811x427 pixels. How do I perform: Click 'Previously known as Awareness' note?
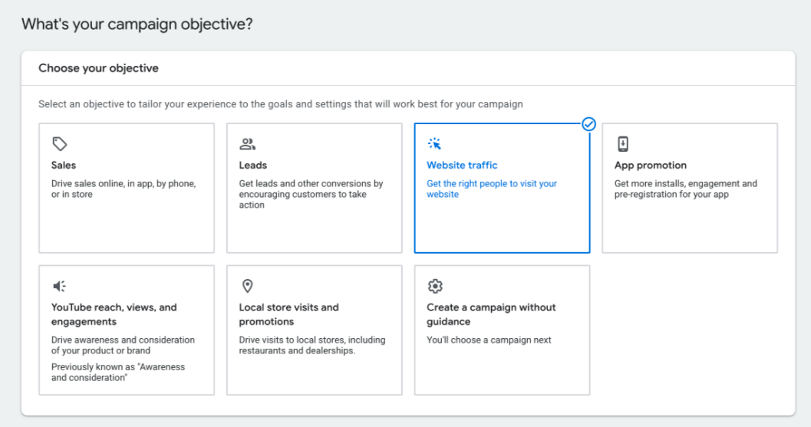tap(118, 373)
